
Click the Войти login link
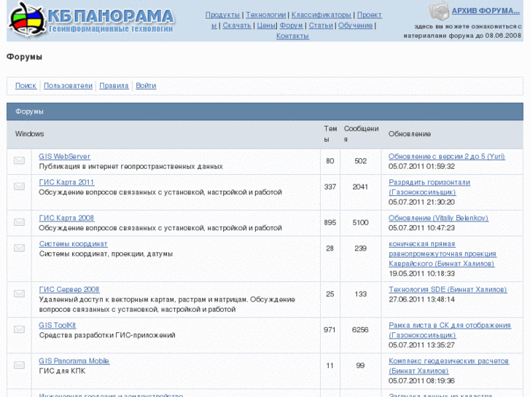pyautogui.click(x=146, y=86)
